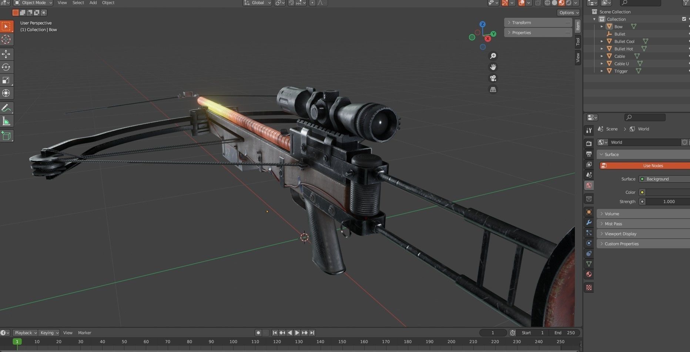The image size is (690, 352).
Task: Open the Select menu
Action: (x=78, y=3)
